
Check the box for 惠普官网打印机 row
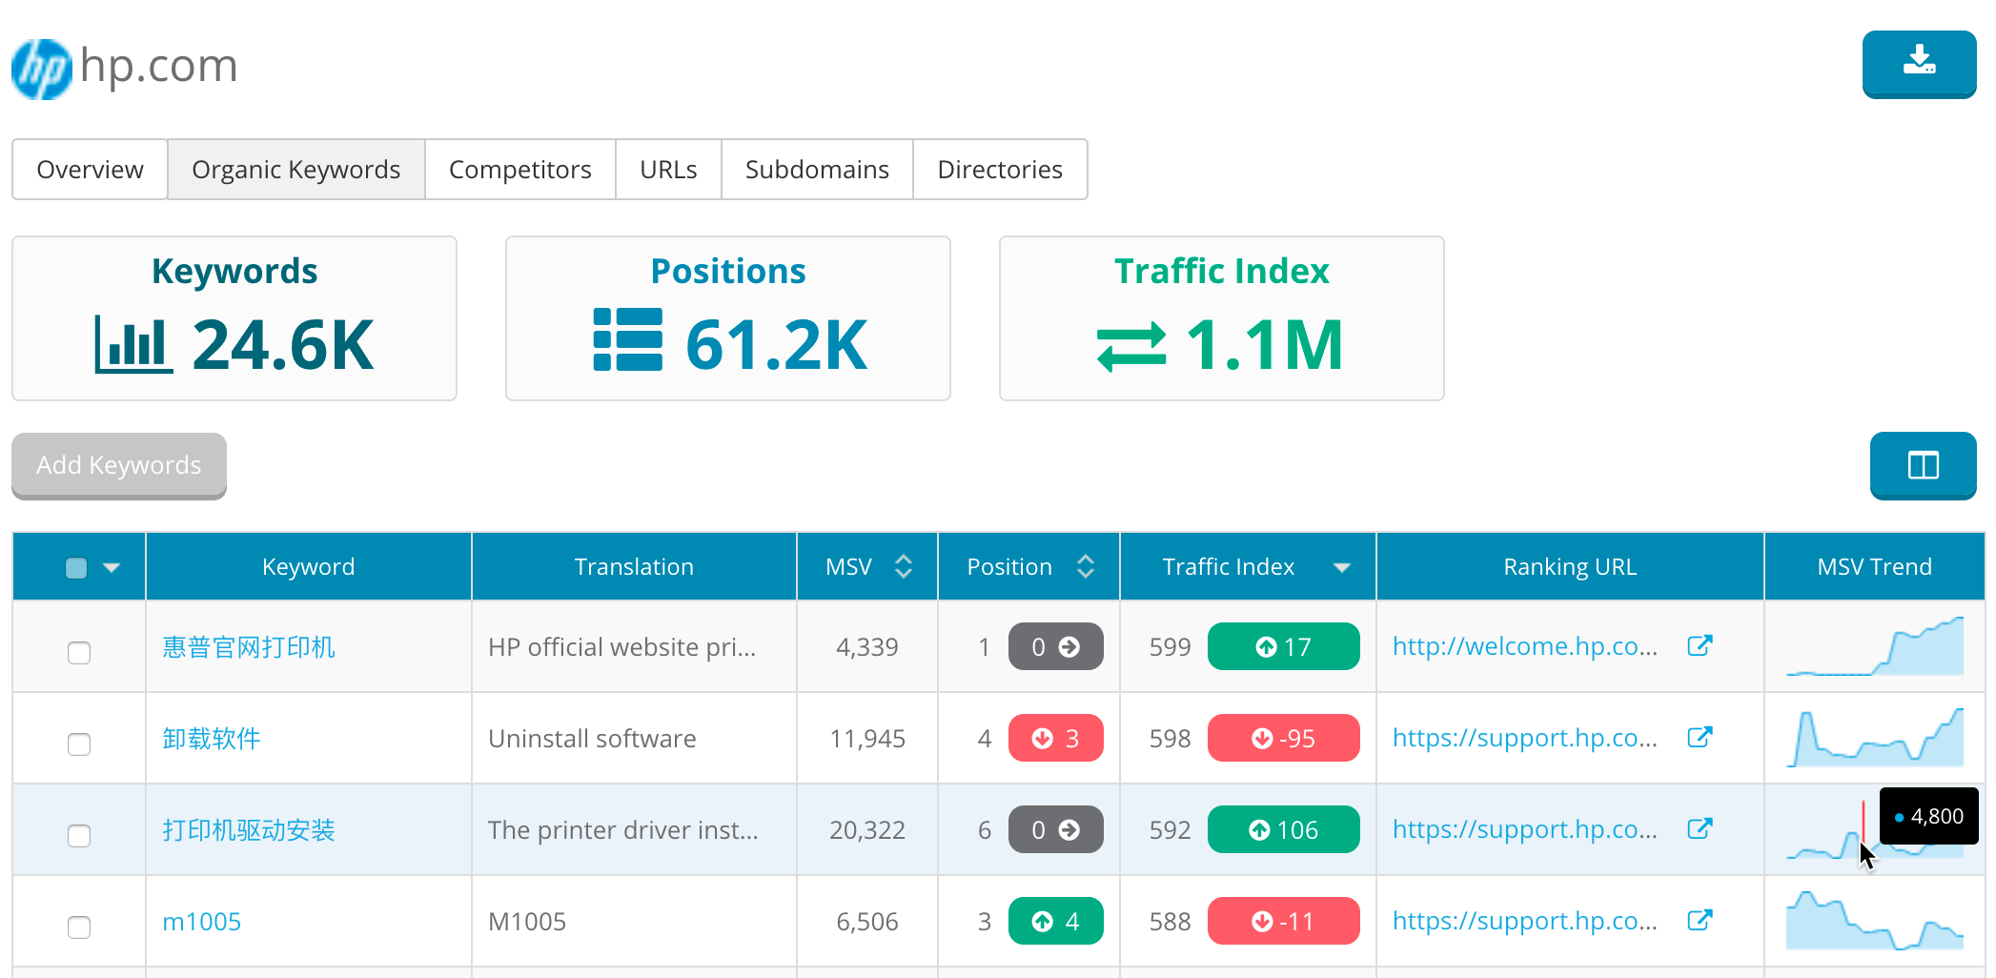click(x=79, y=653)
